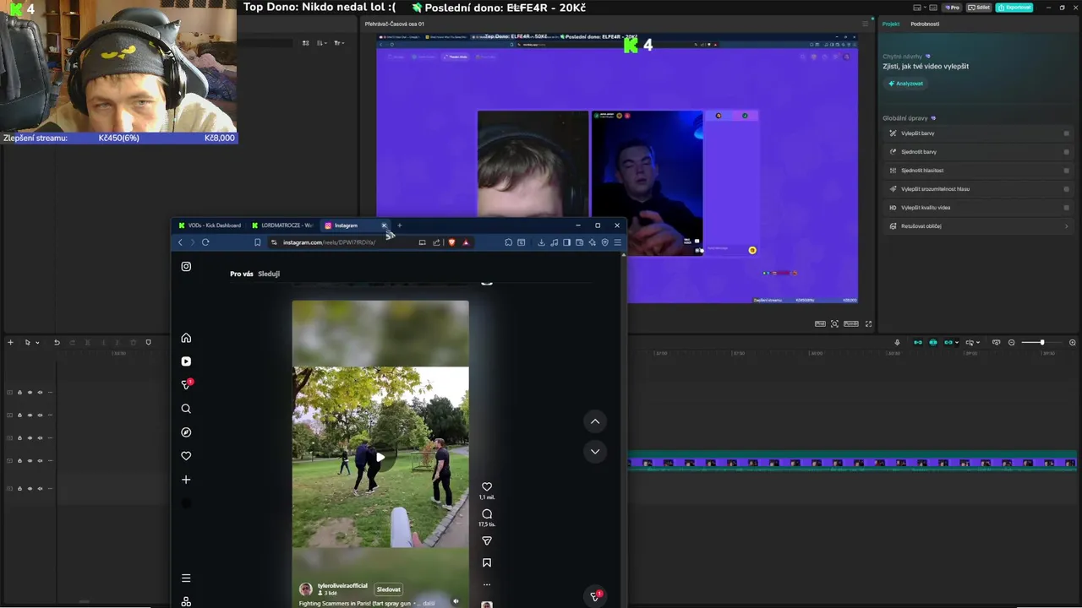Viewport: 1082px width, 608px height.
Task: Click the microphone record icon above timeline
Action: 897,342
